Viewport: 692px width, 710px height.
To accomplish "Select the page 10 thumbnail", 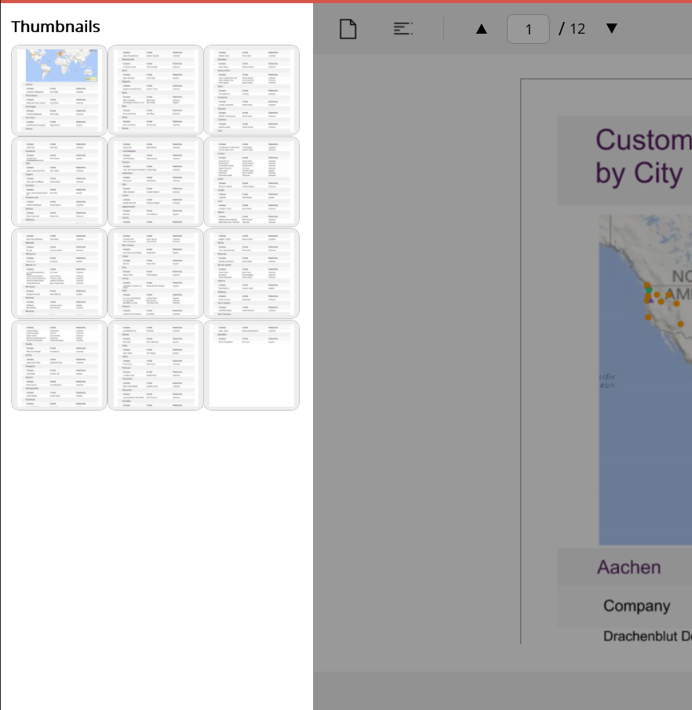I will pos(60,365).
